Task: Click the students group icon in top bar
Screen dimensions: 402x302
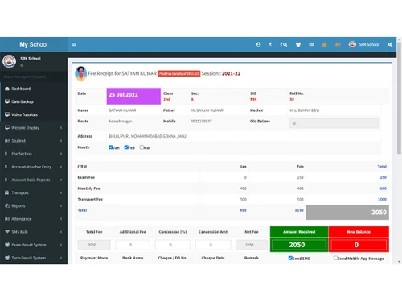Action: (x=298, y=44)
